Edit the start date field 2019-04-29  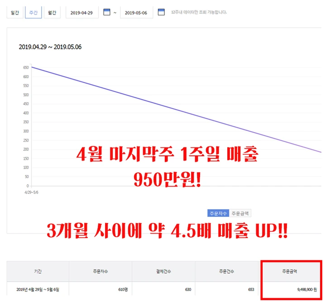tap(82, 13)
